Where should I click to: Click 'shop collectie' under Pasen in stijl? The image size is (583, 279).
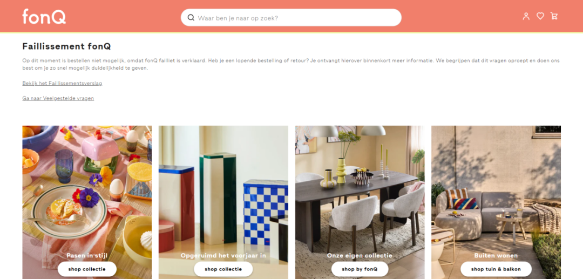click(x=87, y=269)
